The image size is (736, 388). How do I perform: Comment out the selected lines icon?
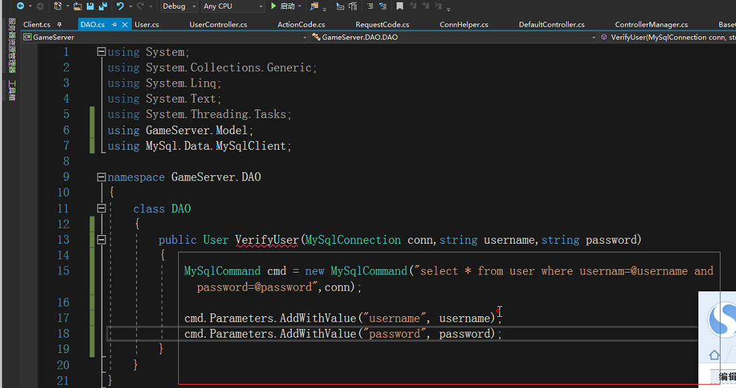370,6
